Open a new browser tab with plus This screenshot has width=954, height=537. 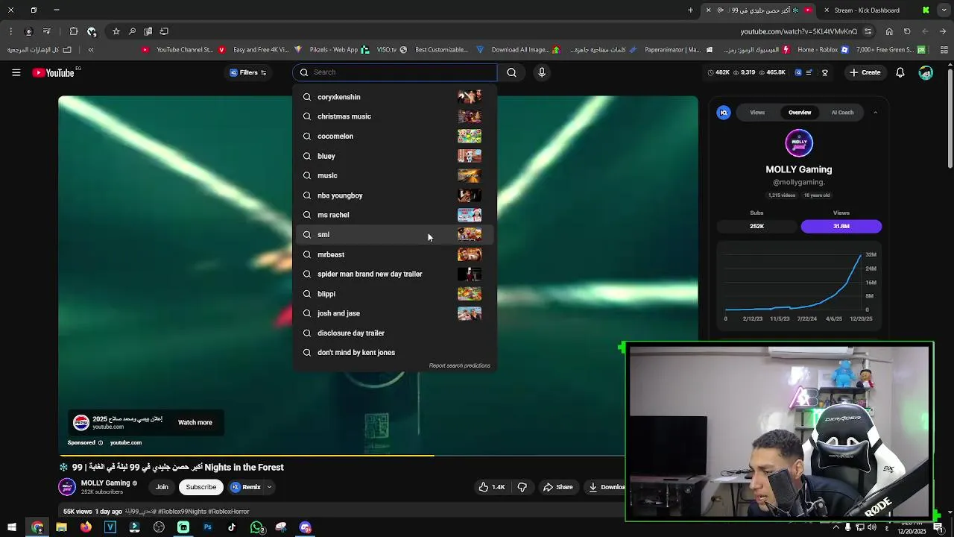pos(690,10)
